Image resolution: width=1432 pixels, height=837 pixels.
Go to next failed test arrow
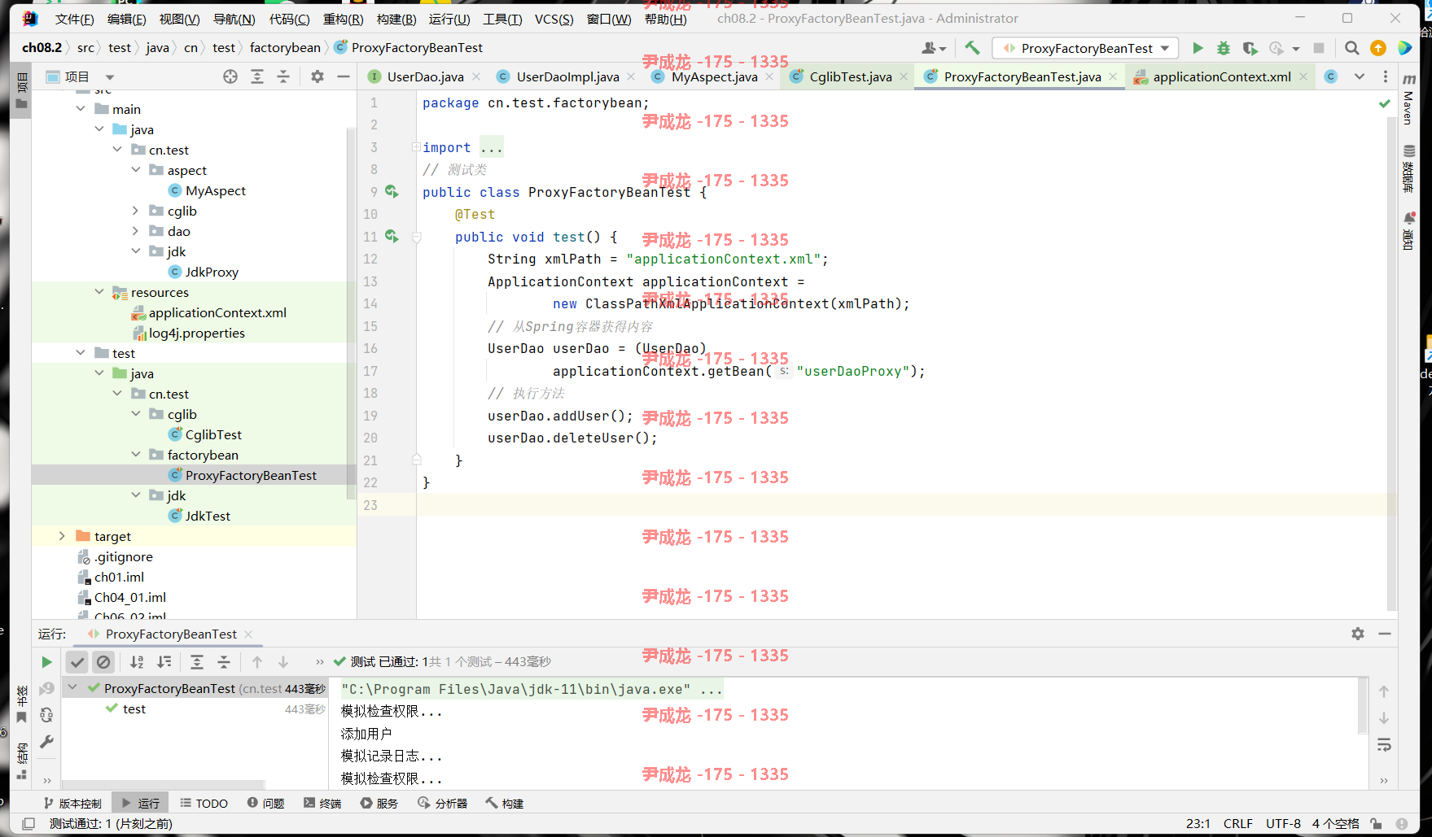(x=283, y=662)
